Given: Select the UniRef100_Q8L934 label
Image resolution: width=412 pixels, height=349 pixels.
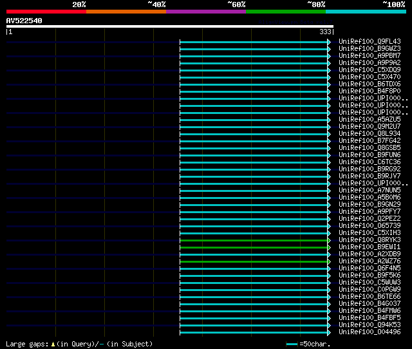Looking at the screenshot, I should [x=370, y=133].
